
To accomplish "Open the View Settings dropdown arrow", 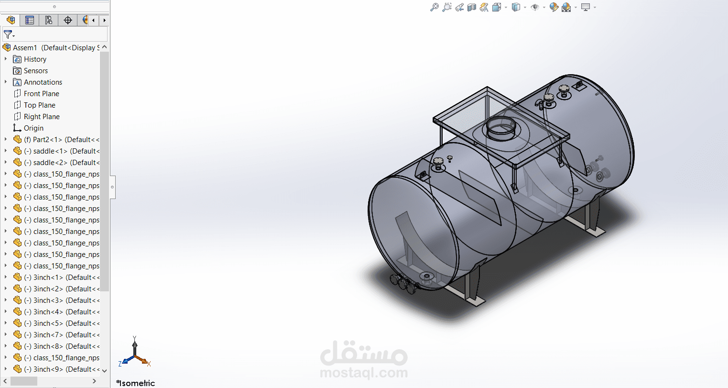I will click(595, 8).
